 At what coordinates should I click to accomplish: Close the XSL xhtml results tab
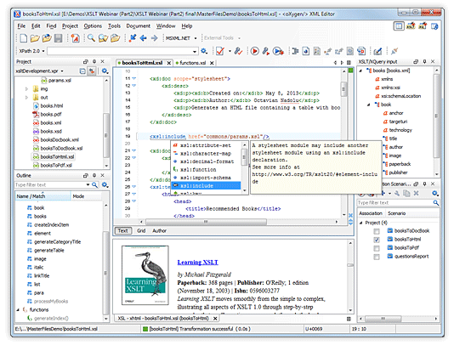tap(215, 319)
